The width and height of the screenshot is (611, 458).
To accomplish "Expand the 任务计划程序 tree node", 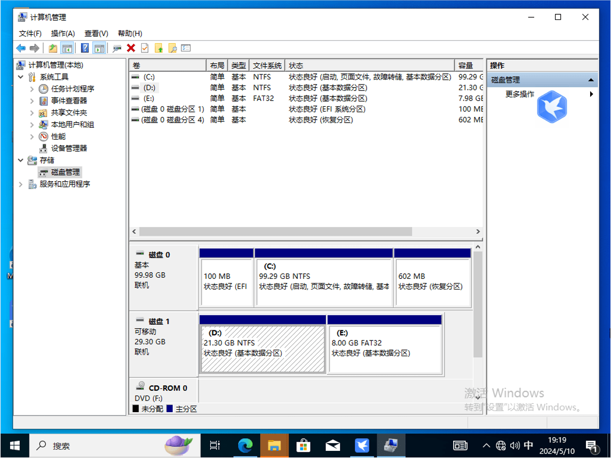I will [32, 89].
